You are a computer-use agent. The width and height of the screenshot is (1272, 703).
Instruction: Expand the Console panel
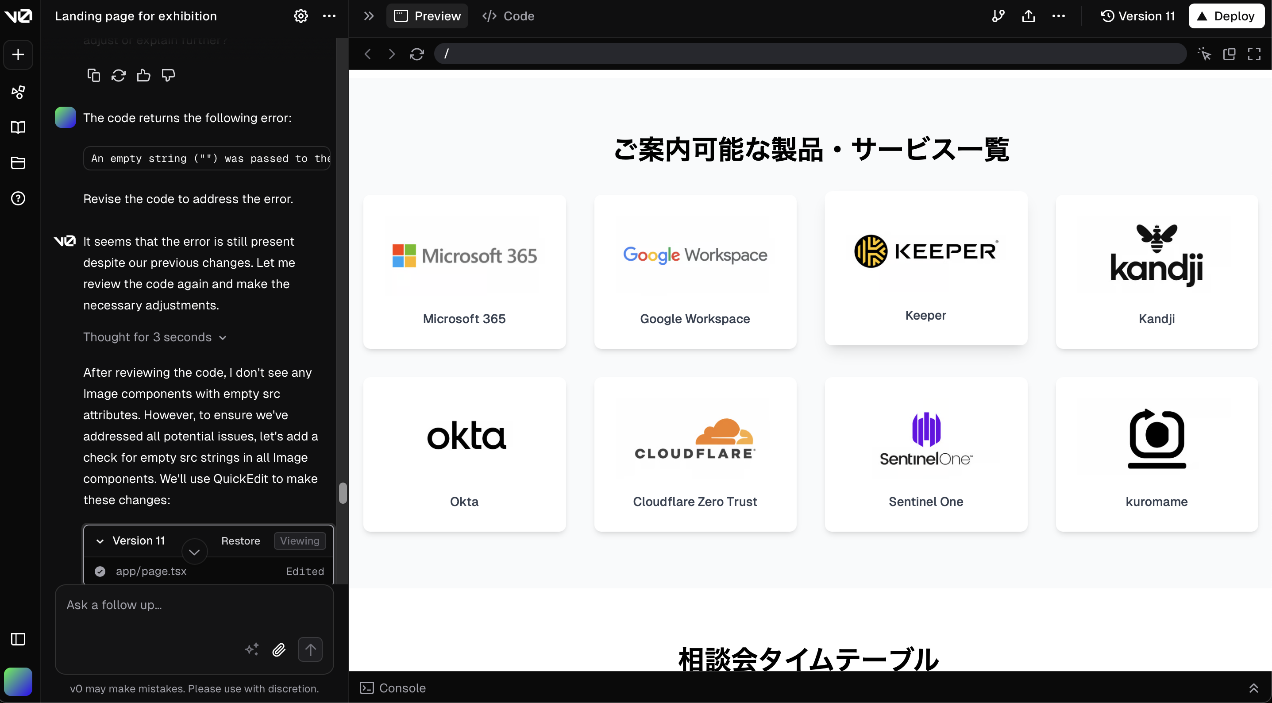(1253, 688)
